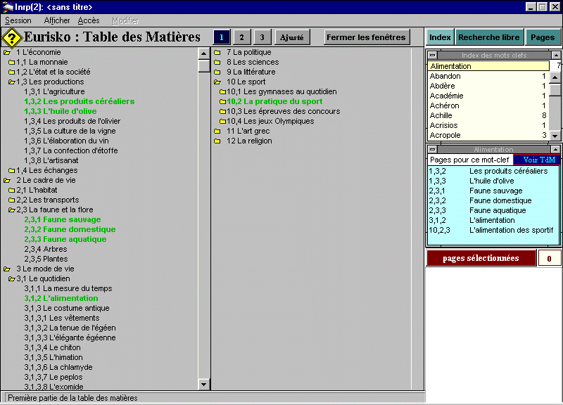
Task: Click folder icon beside 10,2 La pratique du sport
Action: (x=222, y=102)
